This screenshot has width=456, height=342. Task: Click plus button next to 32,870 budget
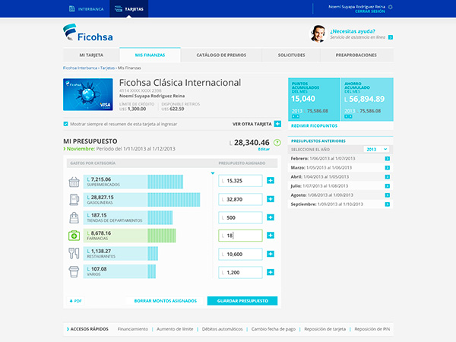[x=271, y=199]
